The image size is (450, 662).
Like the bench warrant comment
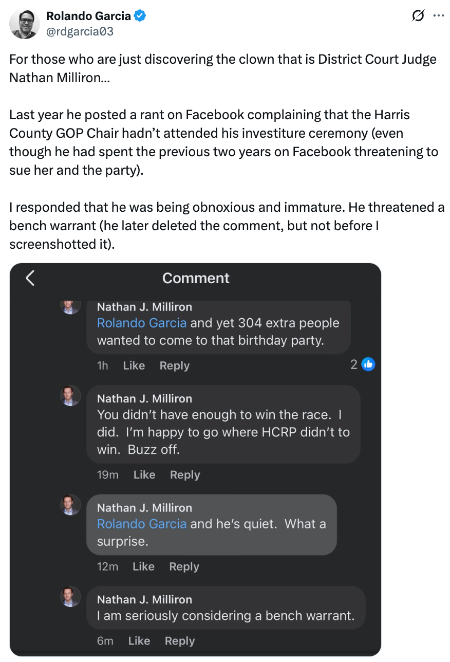tap(139, 641)
